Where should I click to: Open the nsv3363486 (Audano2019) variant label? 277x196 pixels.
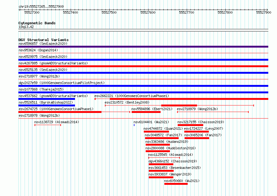pyautogui.click(x=167, y=142)
